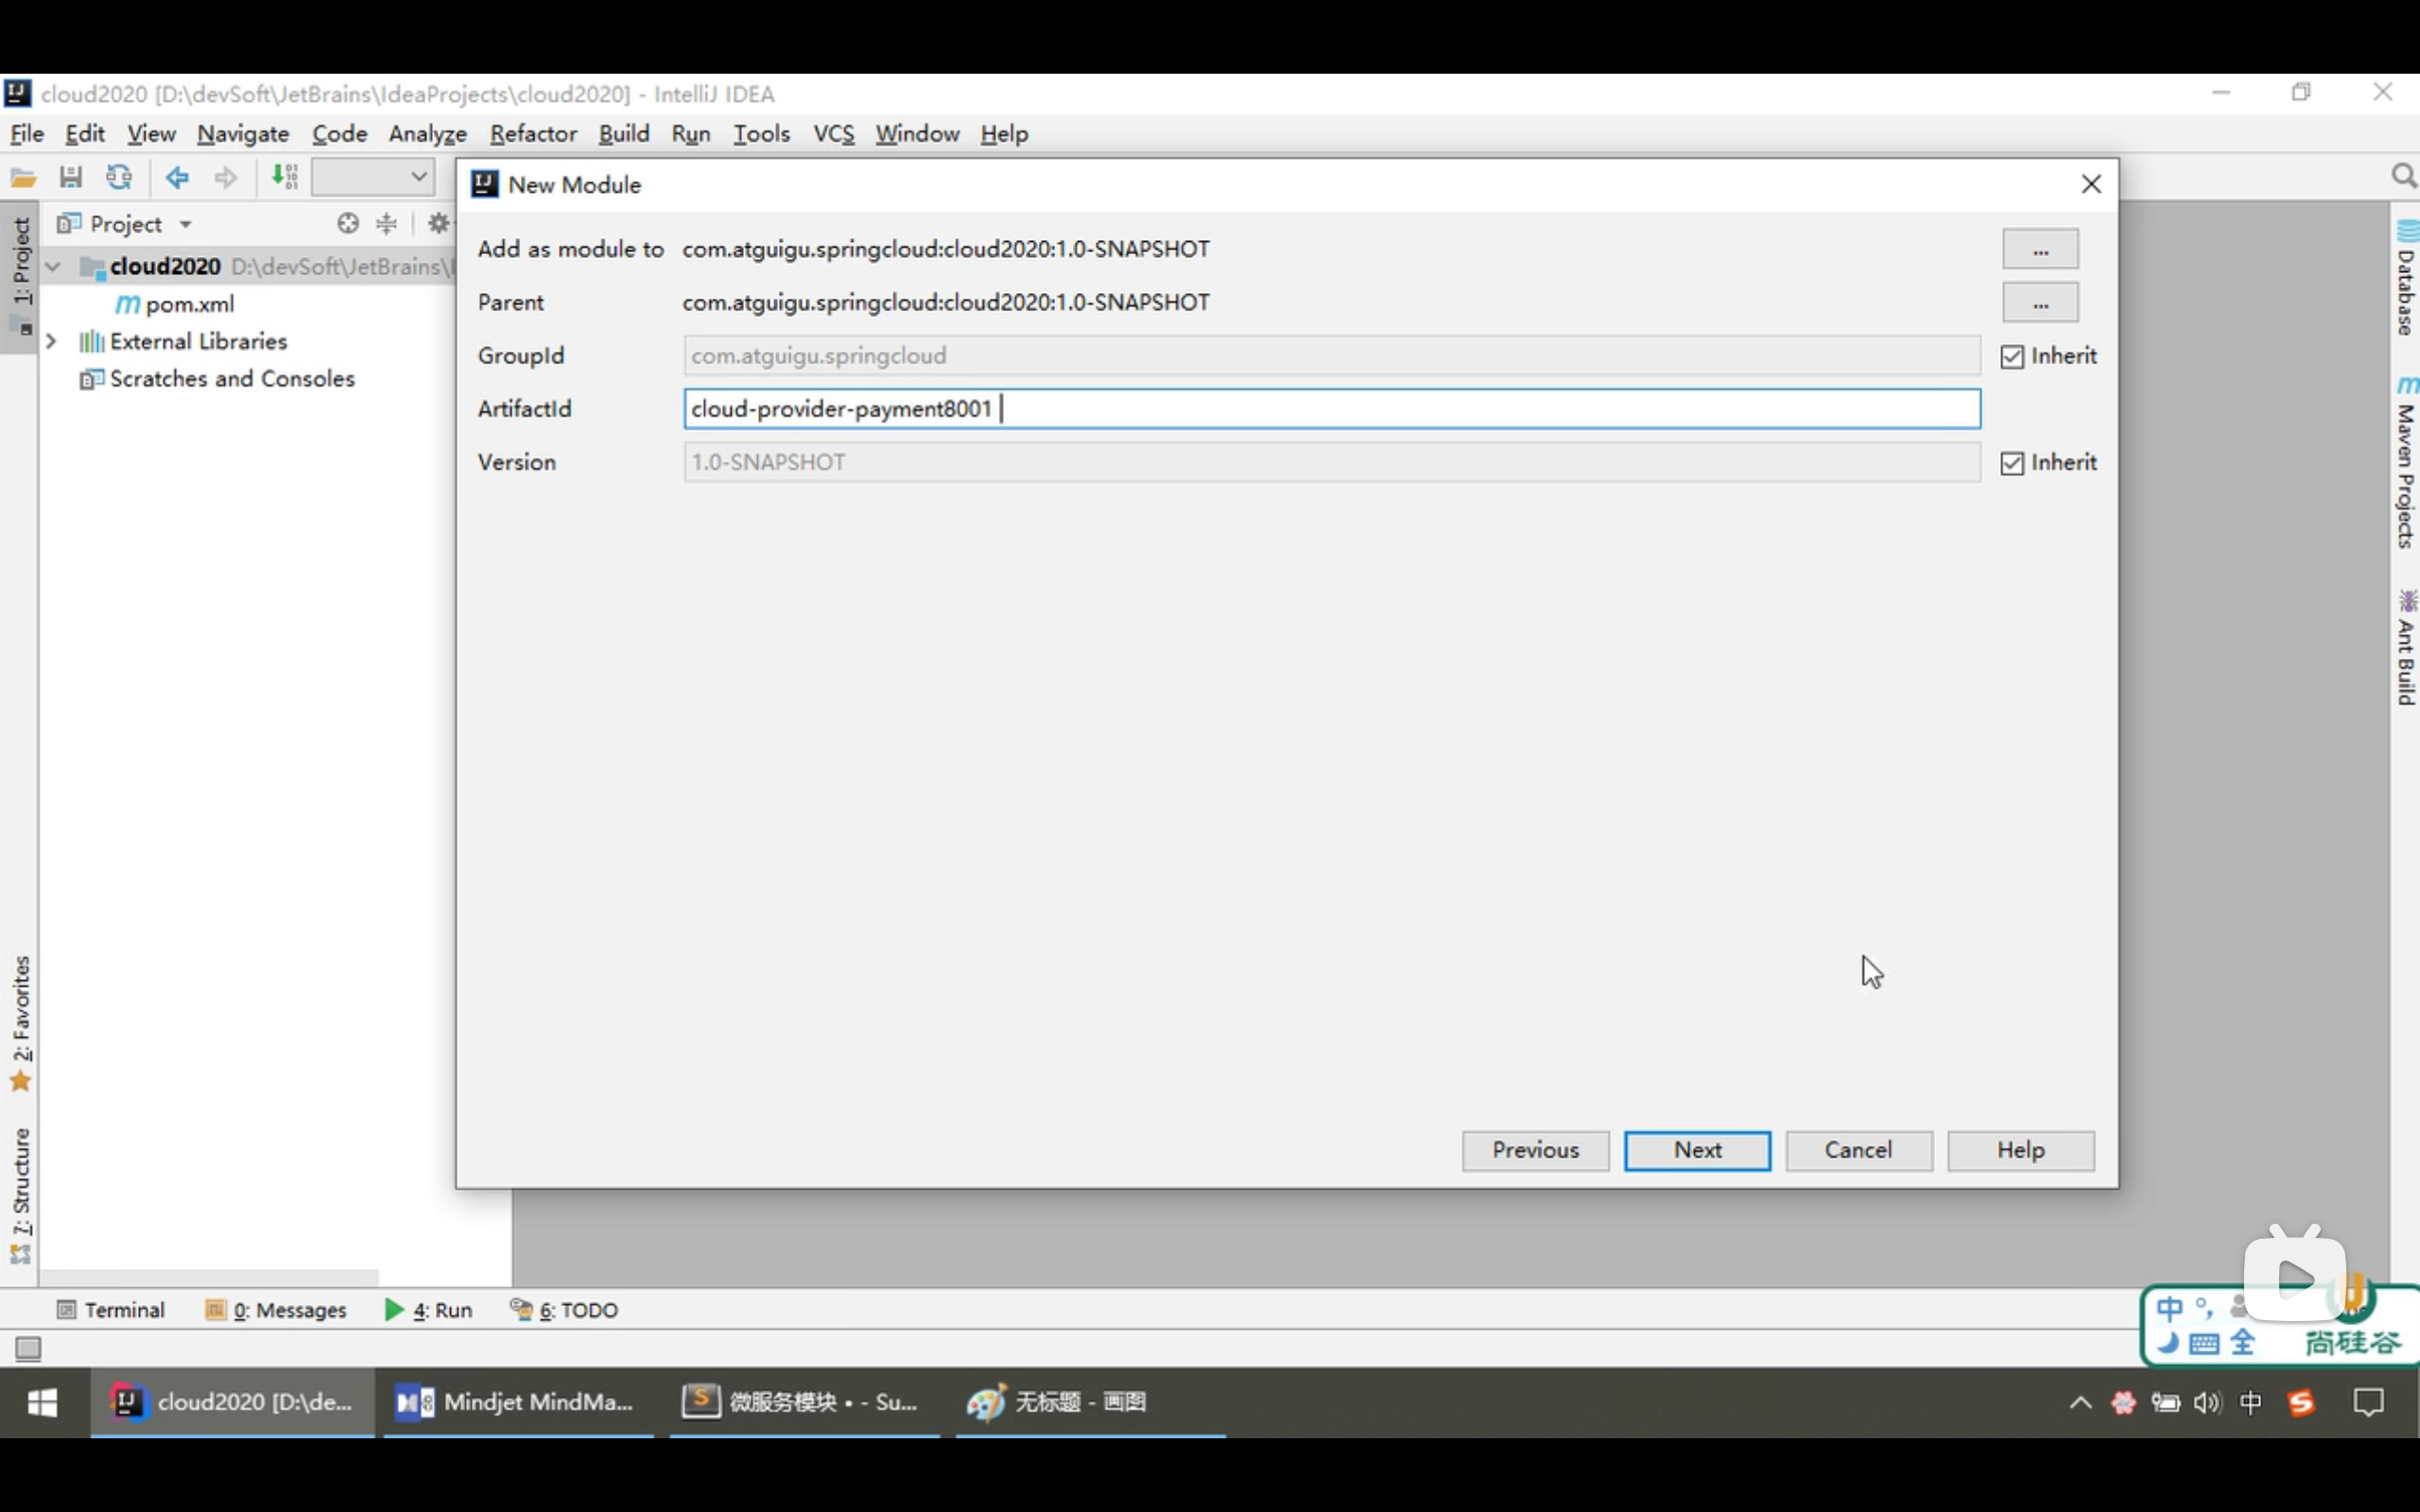Click the Back navigation arrow icon
Screen dimensions: 2420x1512
point(177,178)
